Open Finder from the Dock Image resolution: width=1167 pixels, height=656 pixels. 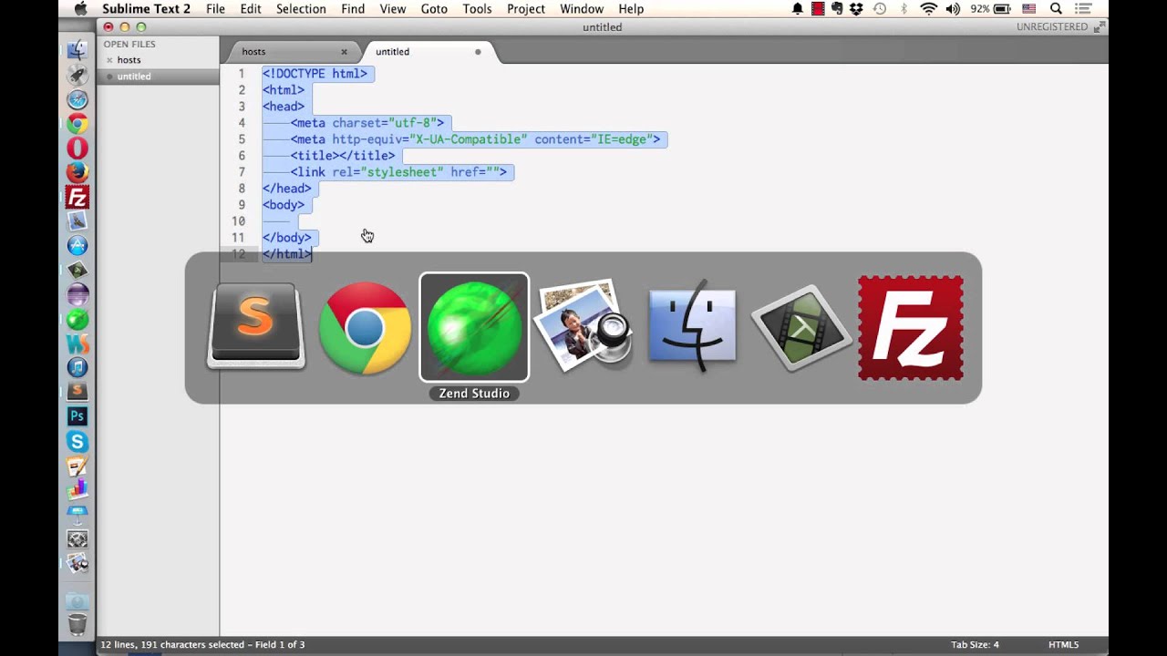[77, 50]
